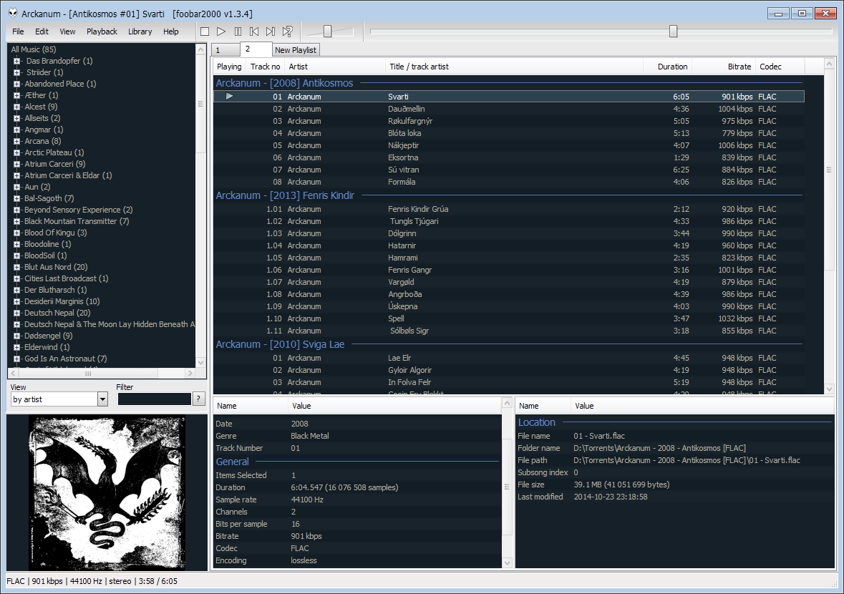The image size is (844, 594).
Task: Switch to the New Playlist tab
Action: click(x=296, y=50)
